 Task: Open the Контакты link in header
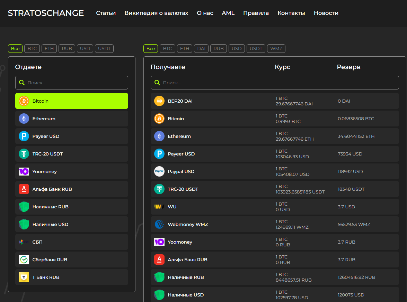coord(291,13)
